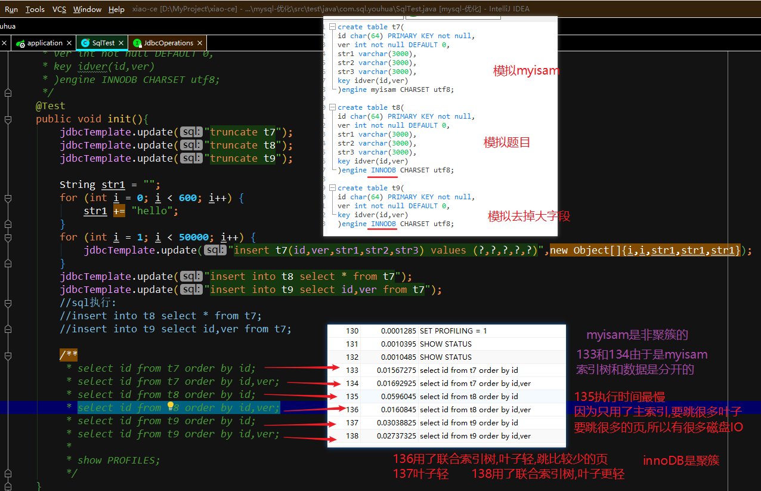Close the SqlTest tab
Screen dimensions: 761x491
click(x=122, y=43)
